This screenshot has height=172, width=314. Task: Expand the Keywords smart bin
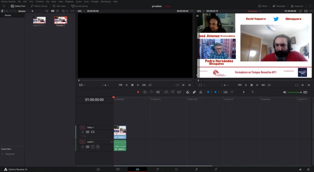[x=3, y=154]
